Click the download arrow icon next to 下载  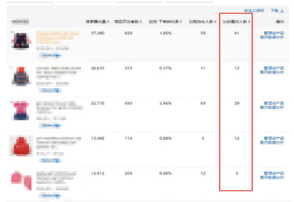click(282, 11)
